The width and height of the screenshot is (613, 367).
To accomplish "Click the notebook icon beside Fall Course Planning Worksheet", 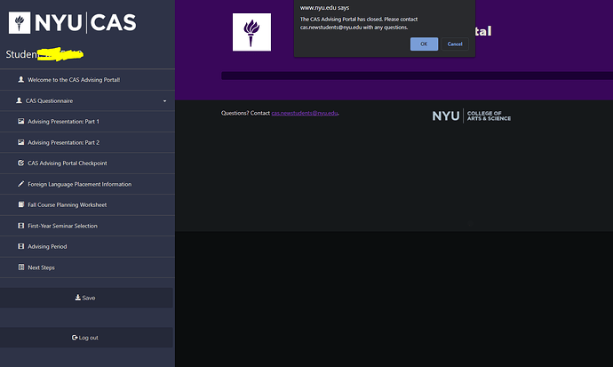I will (21, 204).
